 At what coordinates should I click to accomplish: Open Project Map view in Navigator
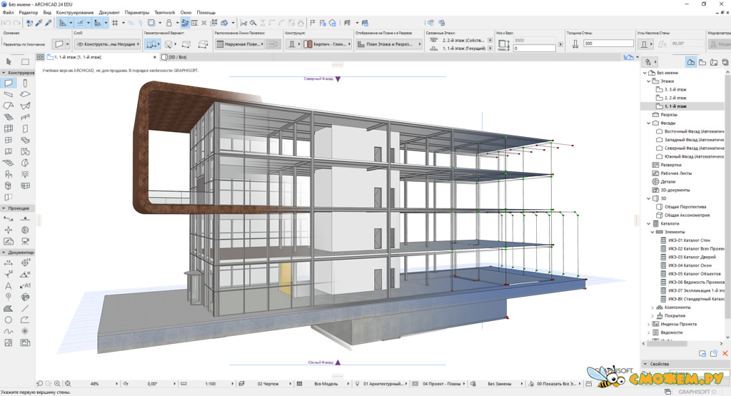click(691, 61)
